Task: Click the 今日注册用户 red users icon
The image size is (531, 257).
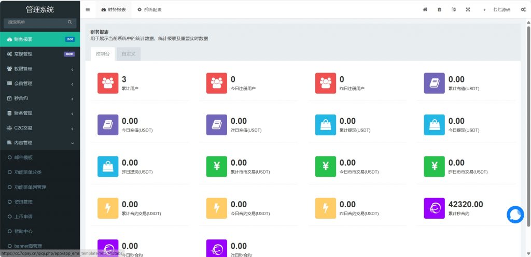Action: click(217, 83)
